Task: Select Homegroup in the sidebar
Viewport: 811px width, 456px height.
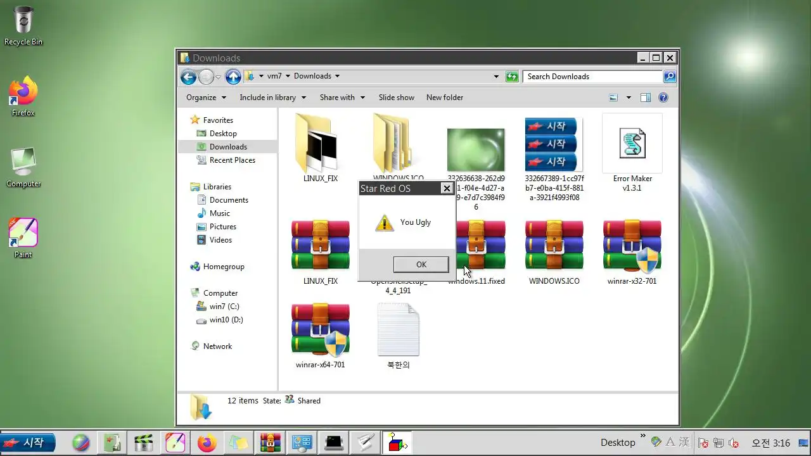Action: (223, 267)
